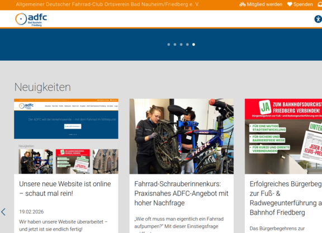The width and height of the screenshot is (322, 233).
Task: Select the fourth carousel dot
Action: 187,45
